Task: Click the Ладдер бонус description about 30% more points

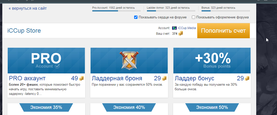Action: point(206,87)
